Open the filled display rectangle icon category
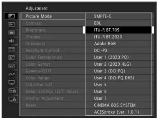This screenshot has width=157, height=118. click(x=12, y=33)
